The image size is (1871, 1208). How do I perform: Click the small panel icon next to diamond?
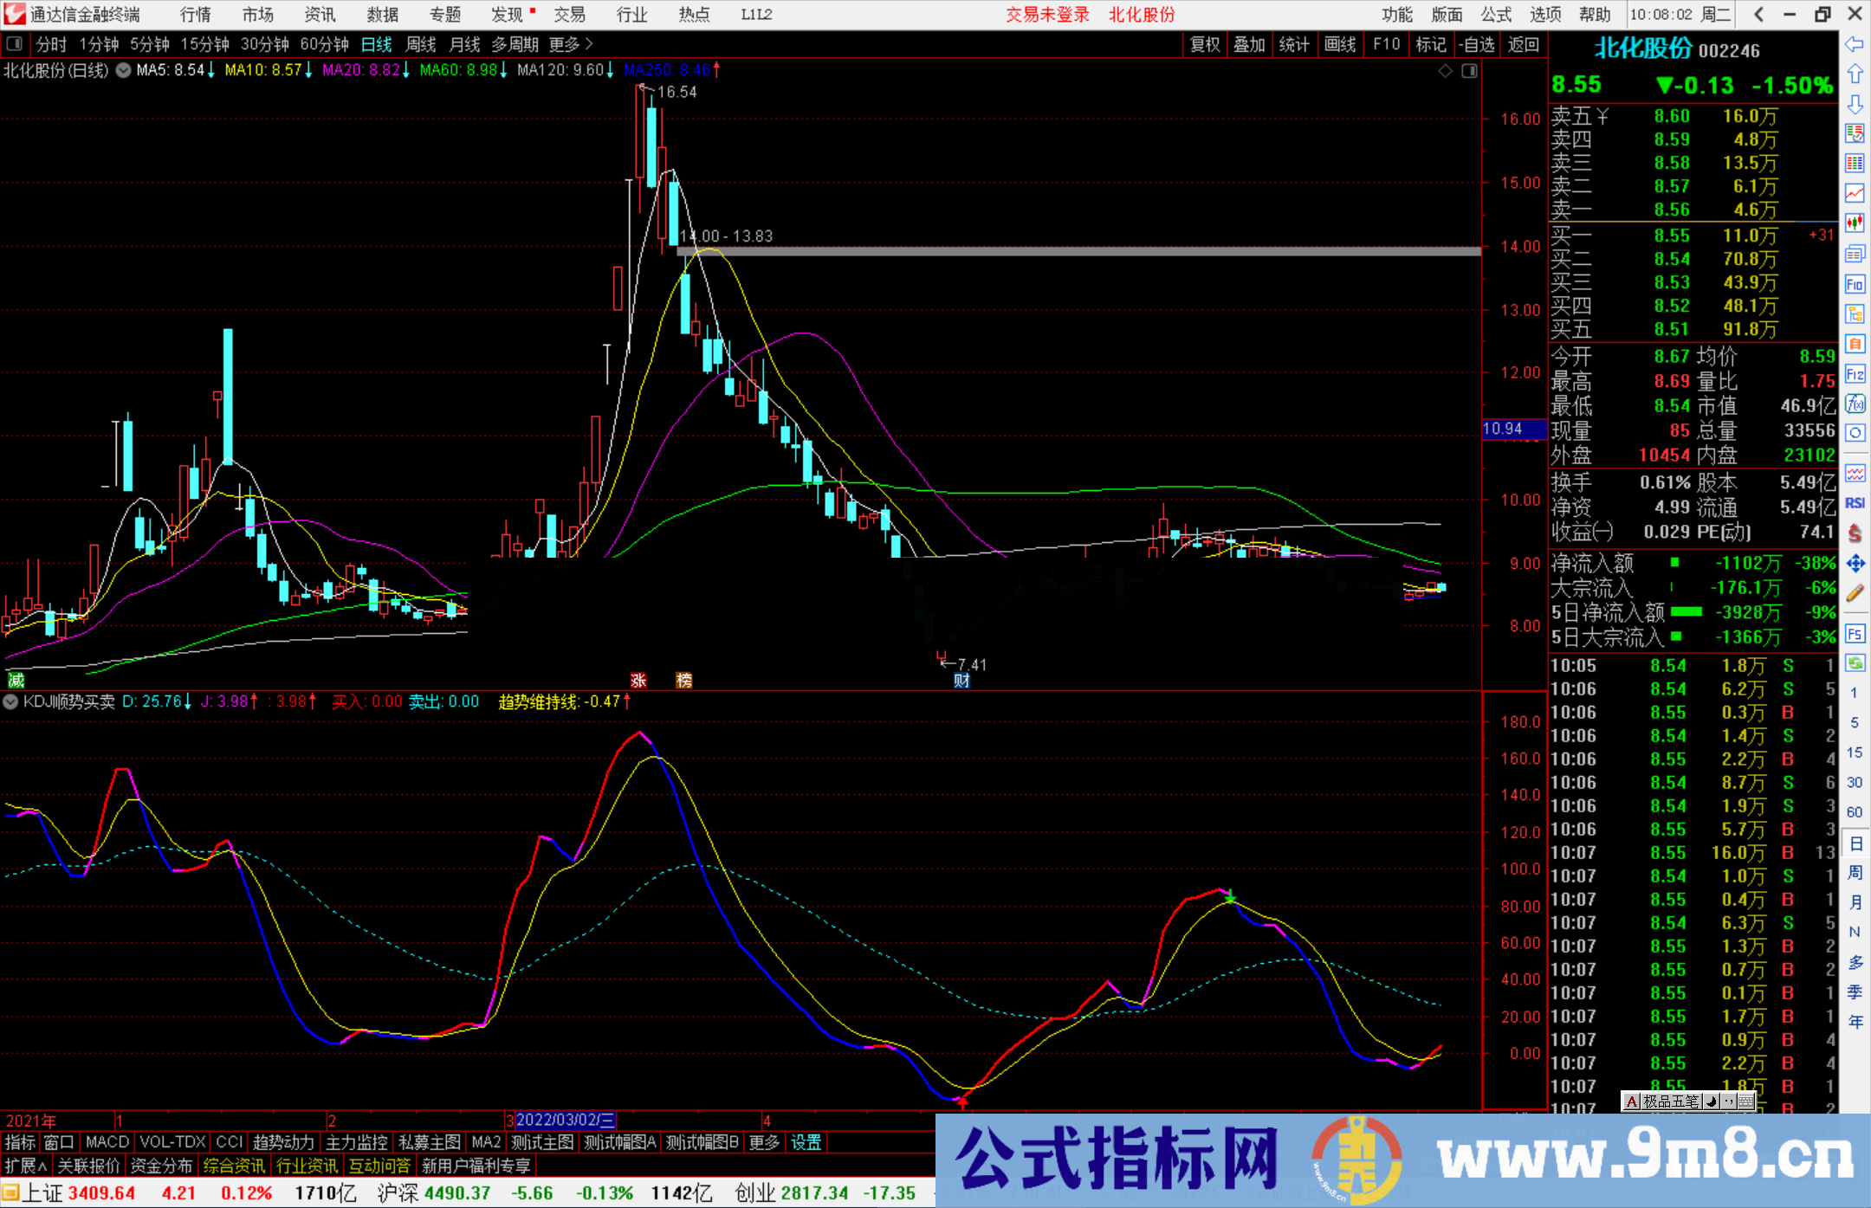click(1470, 71)
